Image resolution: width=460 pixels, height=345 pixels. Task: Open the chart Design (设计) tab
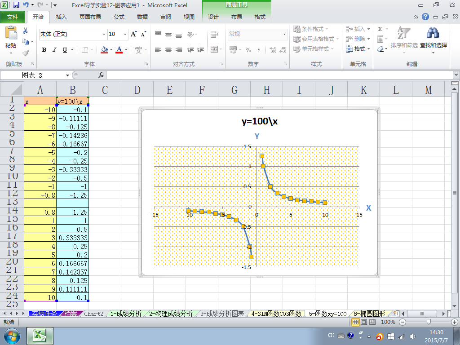pos(213,17)
